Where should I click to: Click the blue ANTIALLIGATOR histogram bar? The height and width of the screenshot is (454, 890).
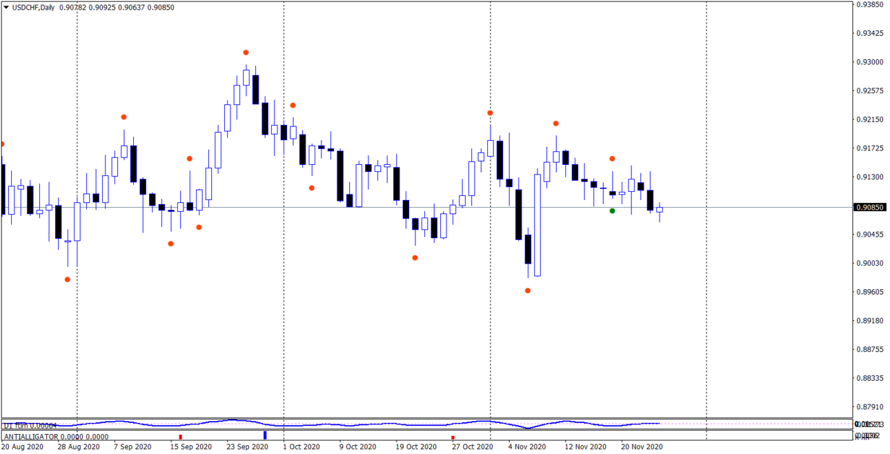[265, 435]
